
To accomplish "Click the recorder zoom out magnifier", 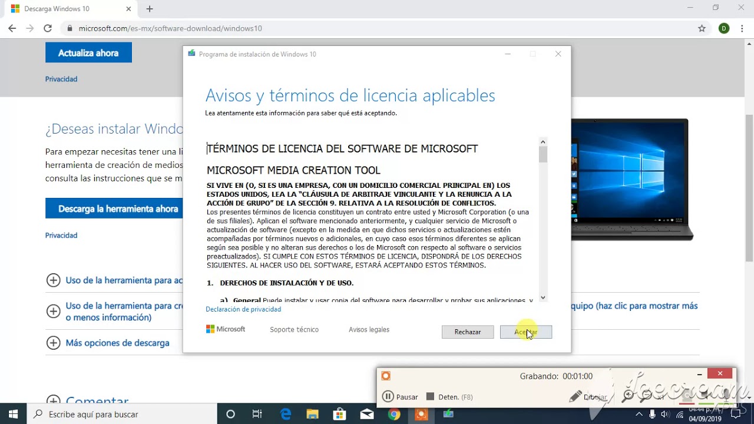I will [647, 396].
